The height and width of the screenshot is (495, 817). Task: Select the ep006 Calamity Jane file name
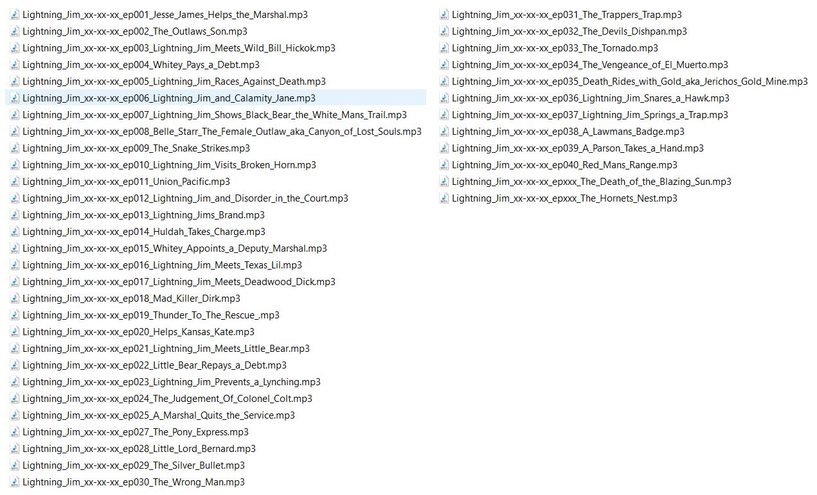pos(168,98)
